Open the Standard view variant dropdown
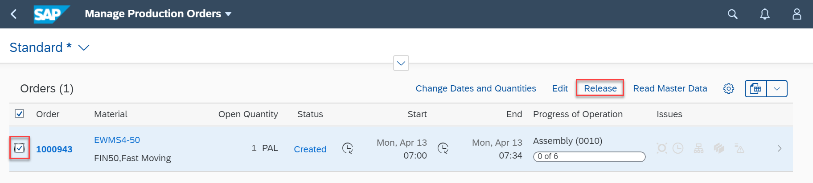This screenshot has height=183, width=813. pos(84,48)
